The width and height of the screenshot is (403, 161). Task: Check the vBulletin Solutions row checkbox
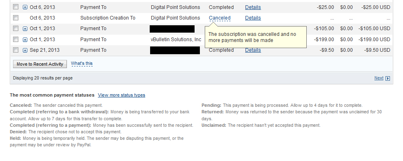click(x=15, y=39)
